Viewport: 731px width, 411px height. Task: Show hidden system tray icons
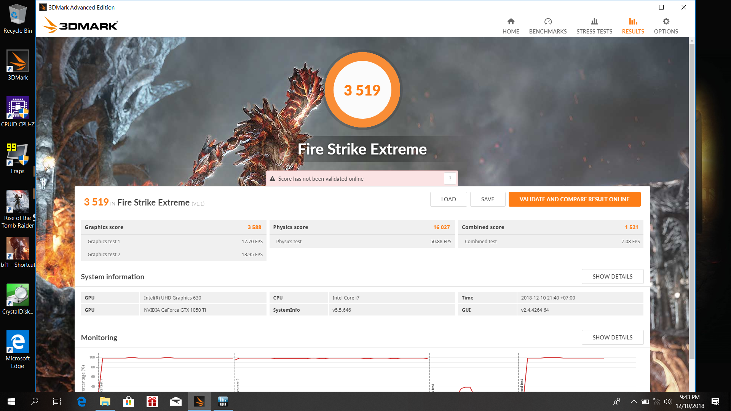tap(634, 401)
